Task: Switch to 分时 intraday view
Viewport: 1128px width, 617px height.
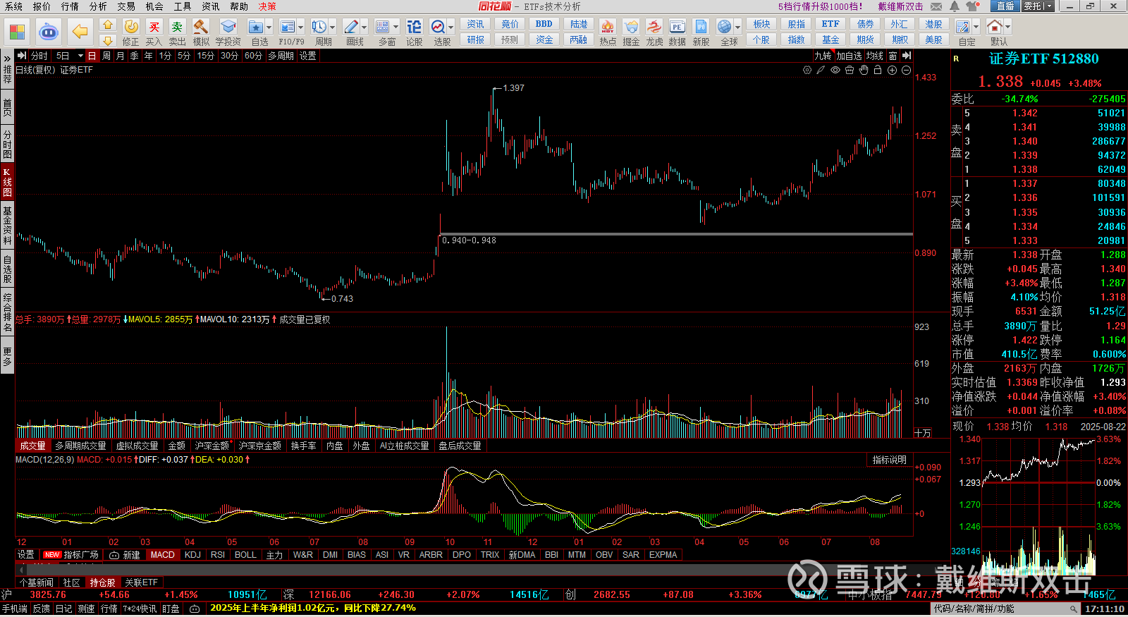Action: point(39,56)
